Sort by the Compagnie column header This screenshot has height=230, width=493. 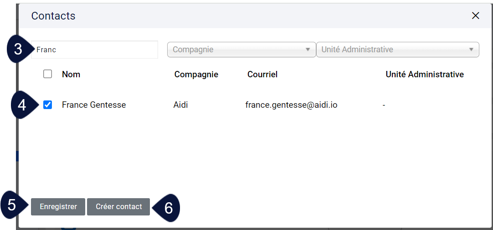[196, 75]
